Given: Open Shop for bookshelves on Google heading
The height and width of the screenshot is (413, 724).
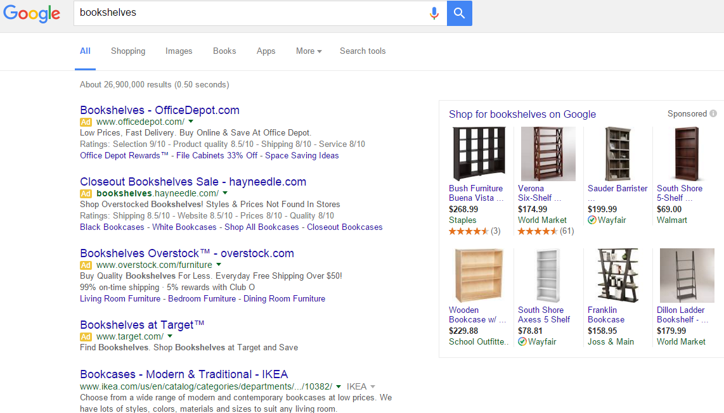Looking at the screenshot, I should tap(522, 115).
